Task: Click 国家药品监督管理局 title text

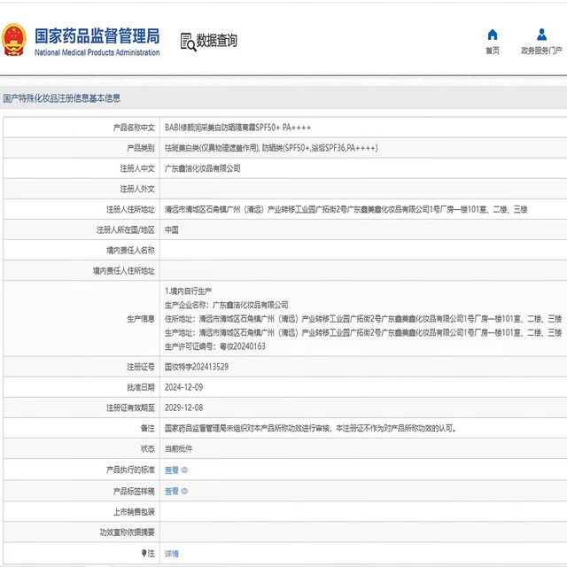Action: [97, 35]
